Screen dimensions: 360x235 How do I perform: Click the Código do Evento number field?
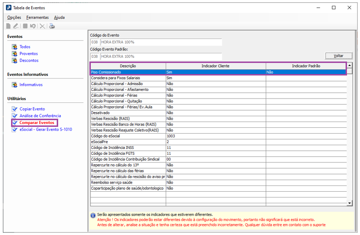pyautogui.click(x=95, y=42)
